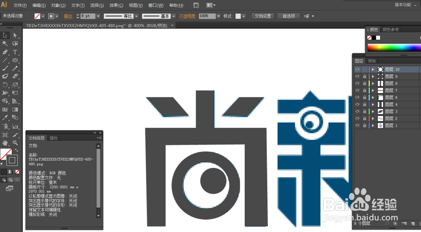Image resolution: width=421 pixels, height=232 pixels.
Task: Click the 首选项 button
Action: click(x=289, y=16)
